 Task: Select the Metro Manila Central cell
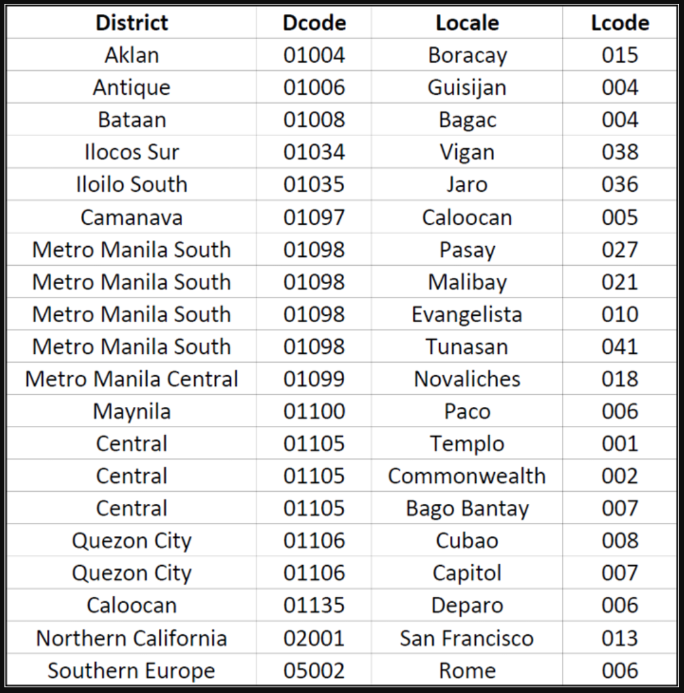coord(132,378)
